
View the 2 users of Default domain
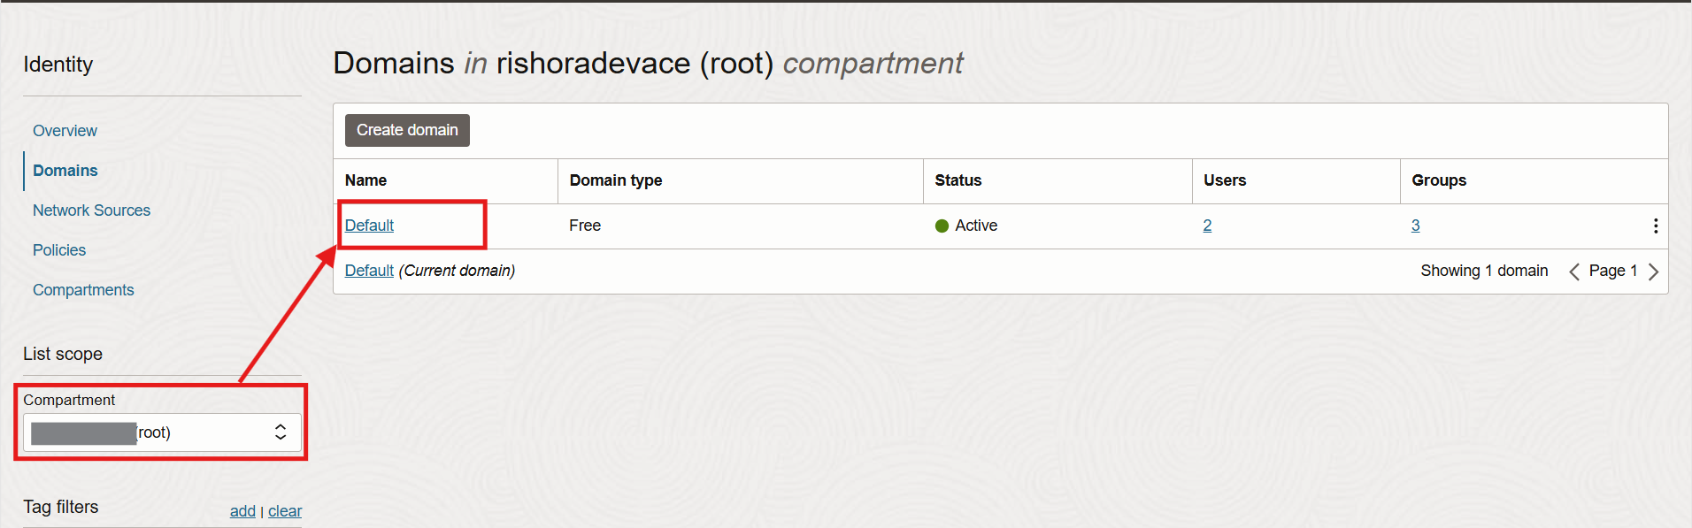pyautogui.click(x=1207, y=226)
